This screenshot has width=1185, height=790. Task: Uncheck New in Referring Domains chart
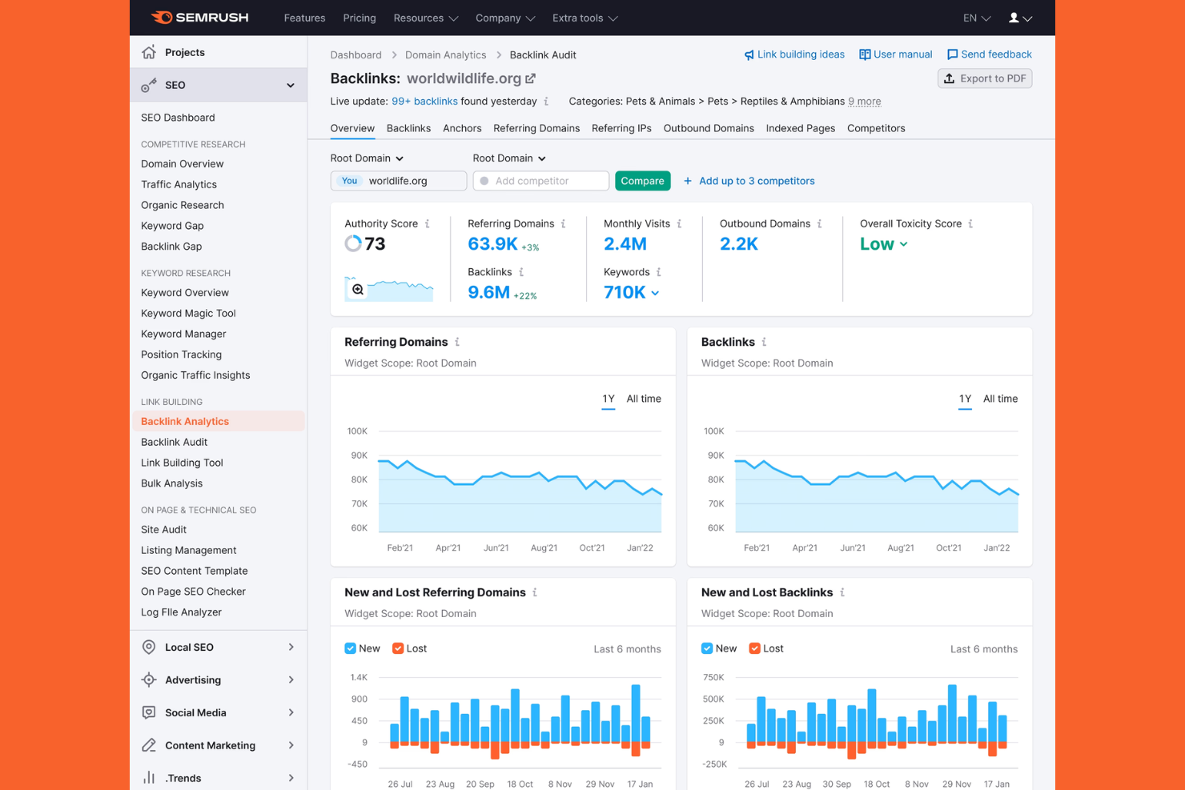(350, 648)
